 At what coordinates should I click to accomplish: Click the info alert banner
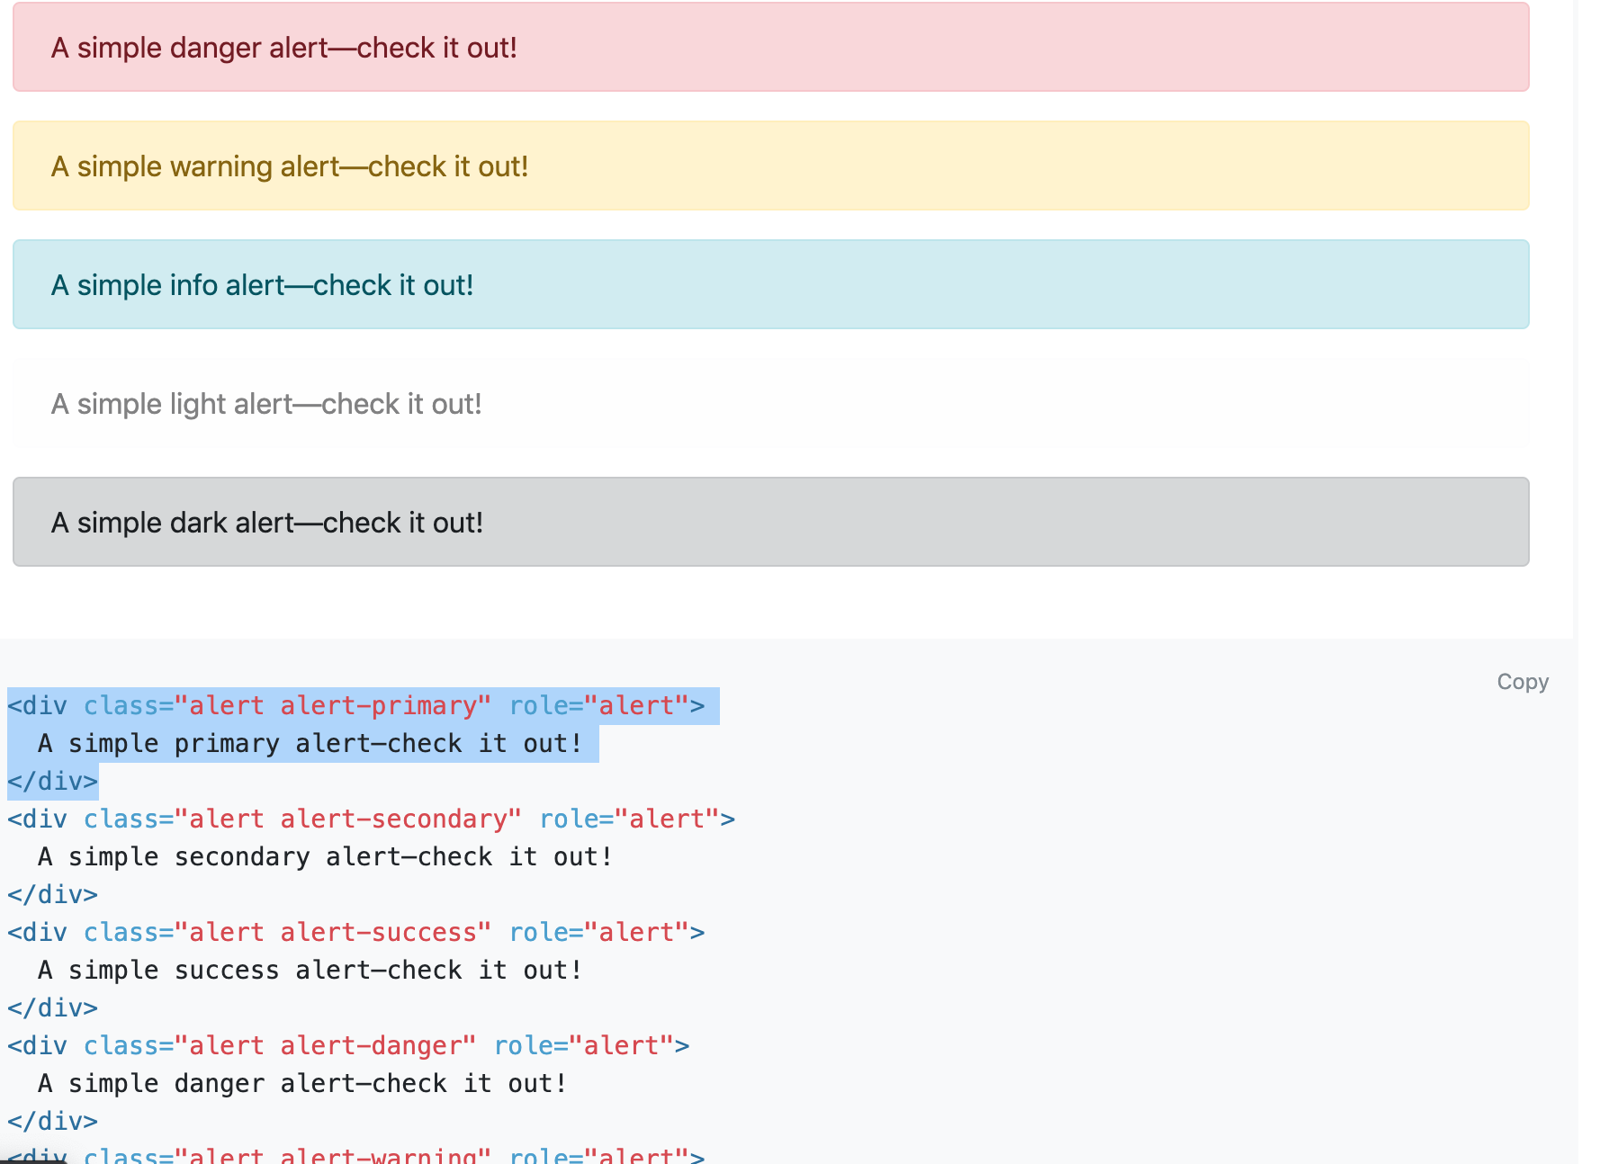tap(771, 284)
